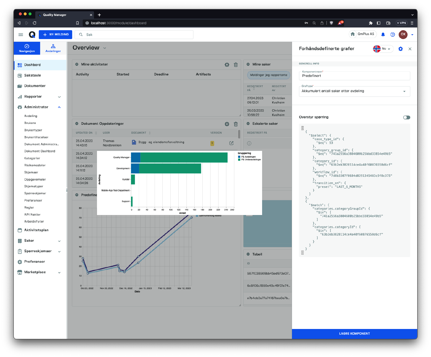The width and height of the screenshot is (431, 357).
Task: Expand the Rapporter menu section
Action: (59, 97)
